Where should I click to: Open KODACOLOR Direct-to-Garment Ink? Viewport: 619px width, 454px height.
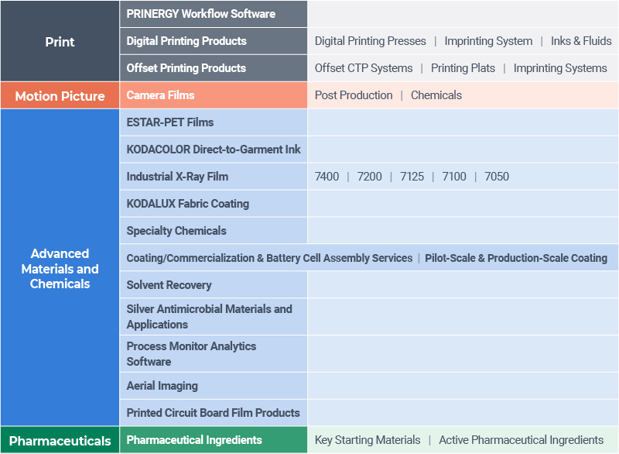[214, 150]
